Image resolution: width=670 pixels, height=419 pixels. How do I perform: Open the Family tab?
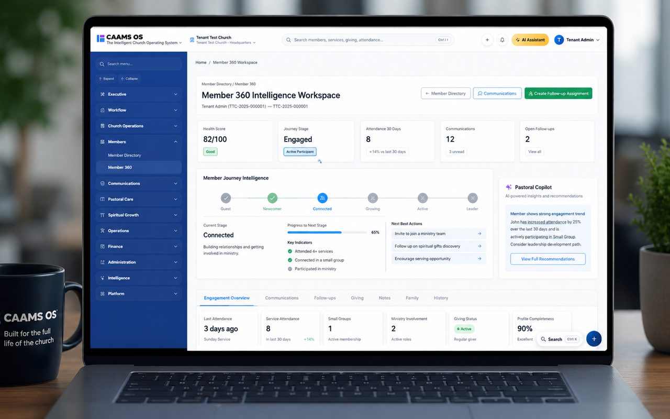412,298
